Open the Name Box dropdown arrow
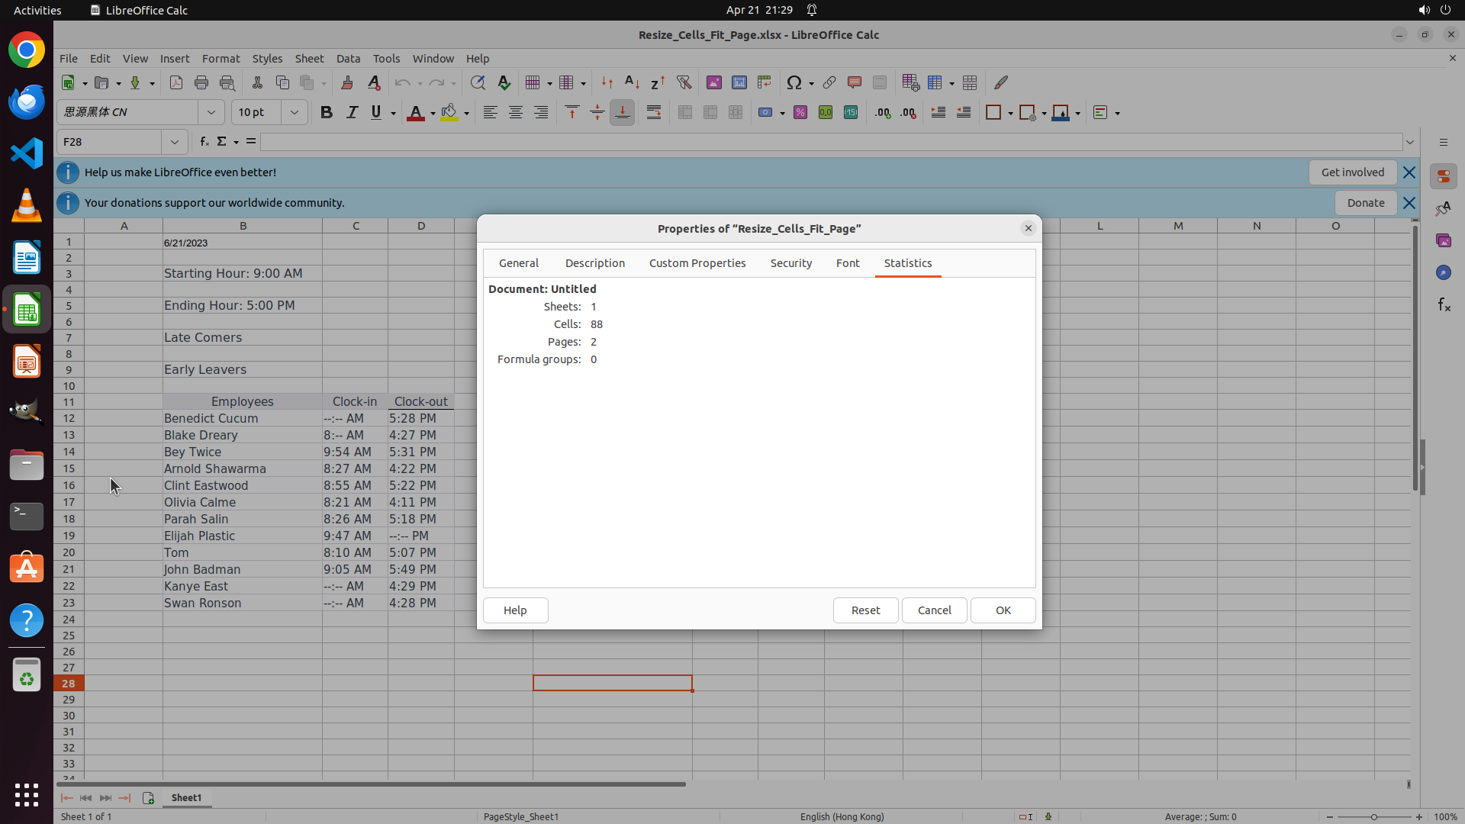 coord(175,142)
